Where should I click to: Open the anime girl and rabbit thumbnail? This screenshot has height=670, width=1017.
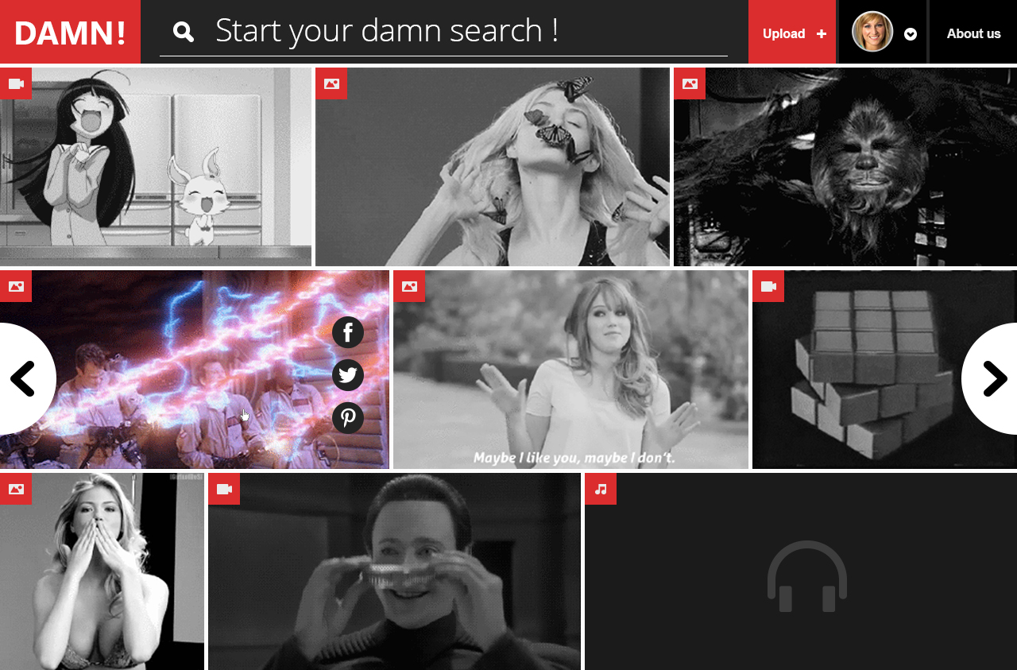(156, 167)
